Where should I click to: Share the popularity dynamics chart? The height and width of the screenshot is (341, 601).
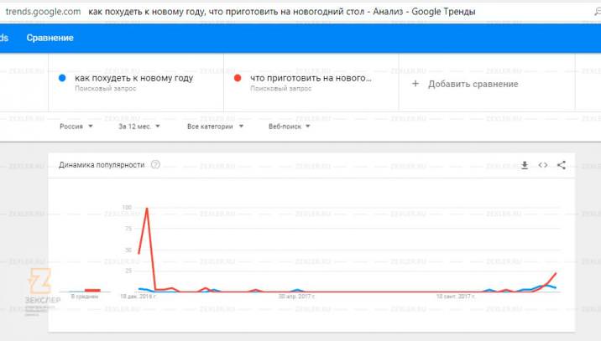(x=562, y=165)
